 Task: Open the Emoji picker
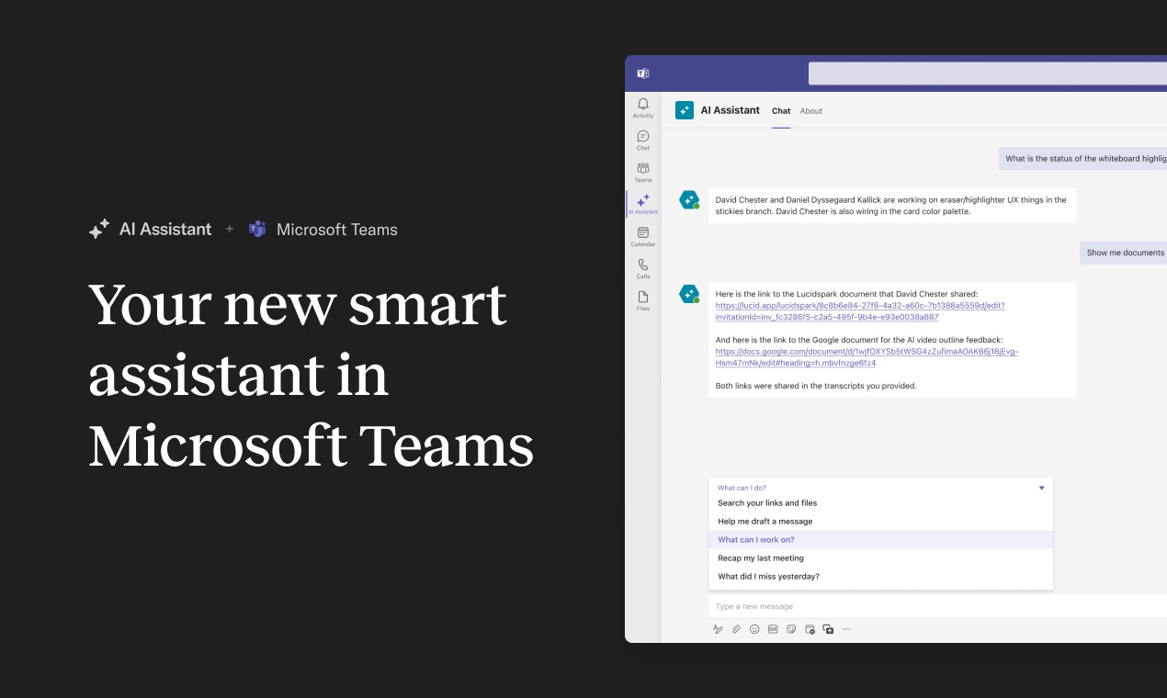(x=754, y=629)
